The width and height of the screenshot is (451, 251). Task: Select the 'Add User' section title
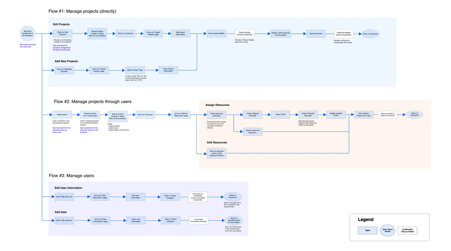pos(61,212)
